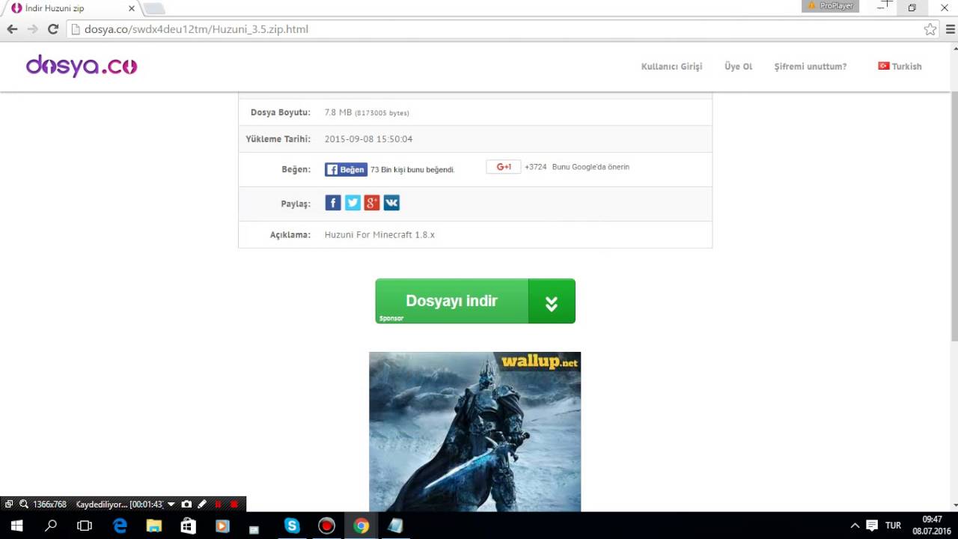958x539 pixels.
Task: Share on Google Plus via the Paylaş icon
Action: pos(372,203)
